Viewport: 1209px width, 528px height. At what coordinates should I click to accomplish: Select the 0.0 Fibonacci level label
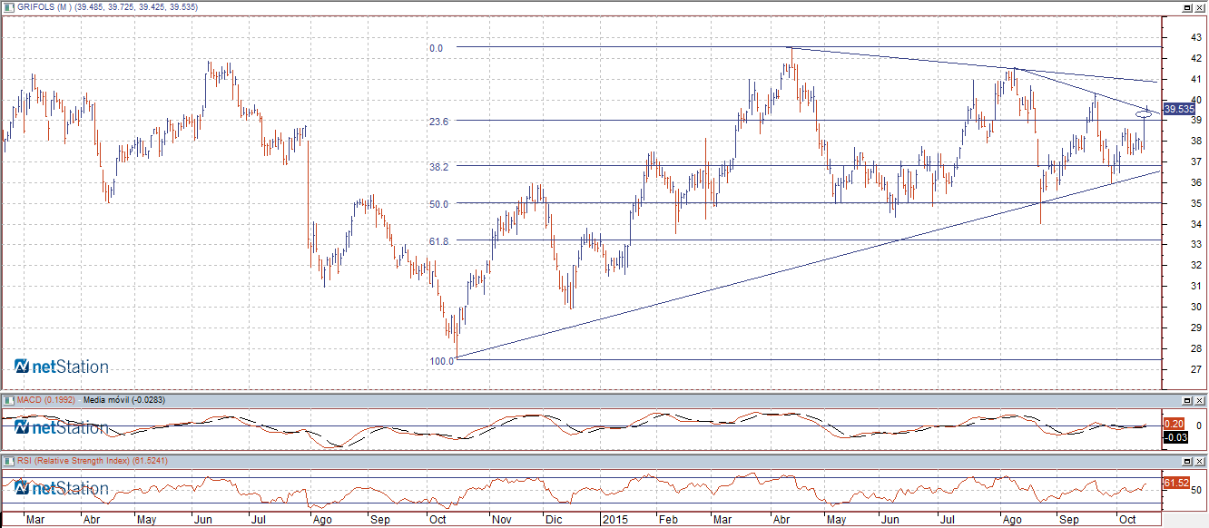click(436, 48)
